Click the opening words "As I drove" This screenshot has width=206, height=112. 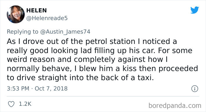[25, 42]
